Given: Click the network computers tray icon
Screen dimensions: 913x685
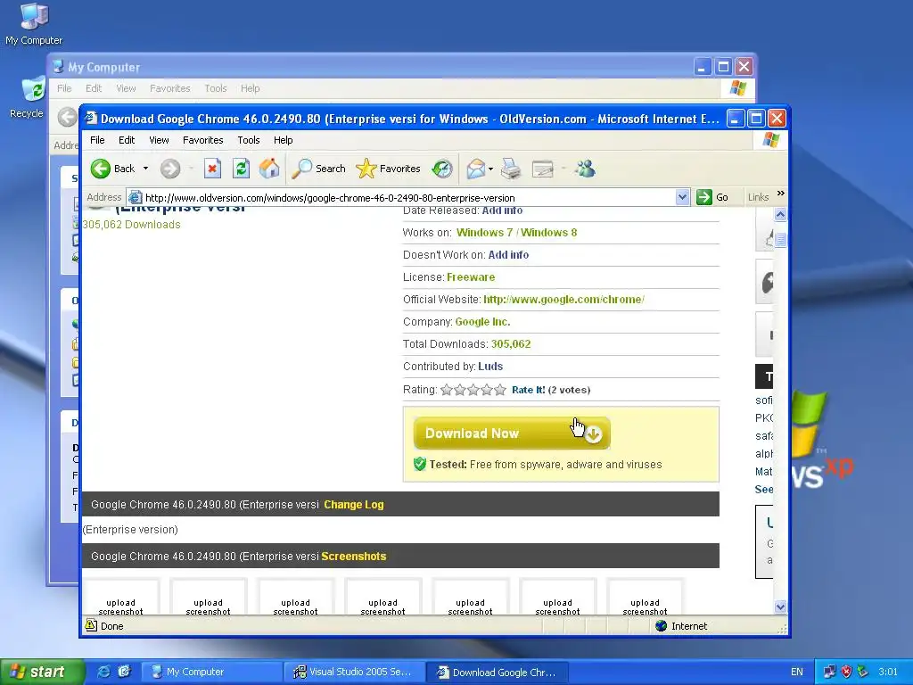Looking at the screenshot, I should [x=830, y=672].
